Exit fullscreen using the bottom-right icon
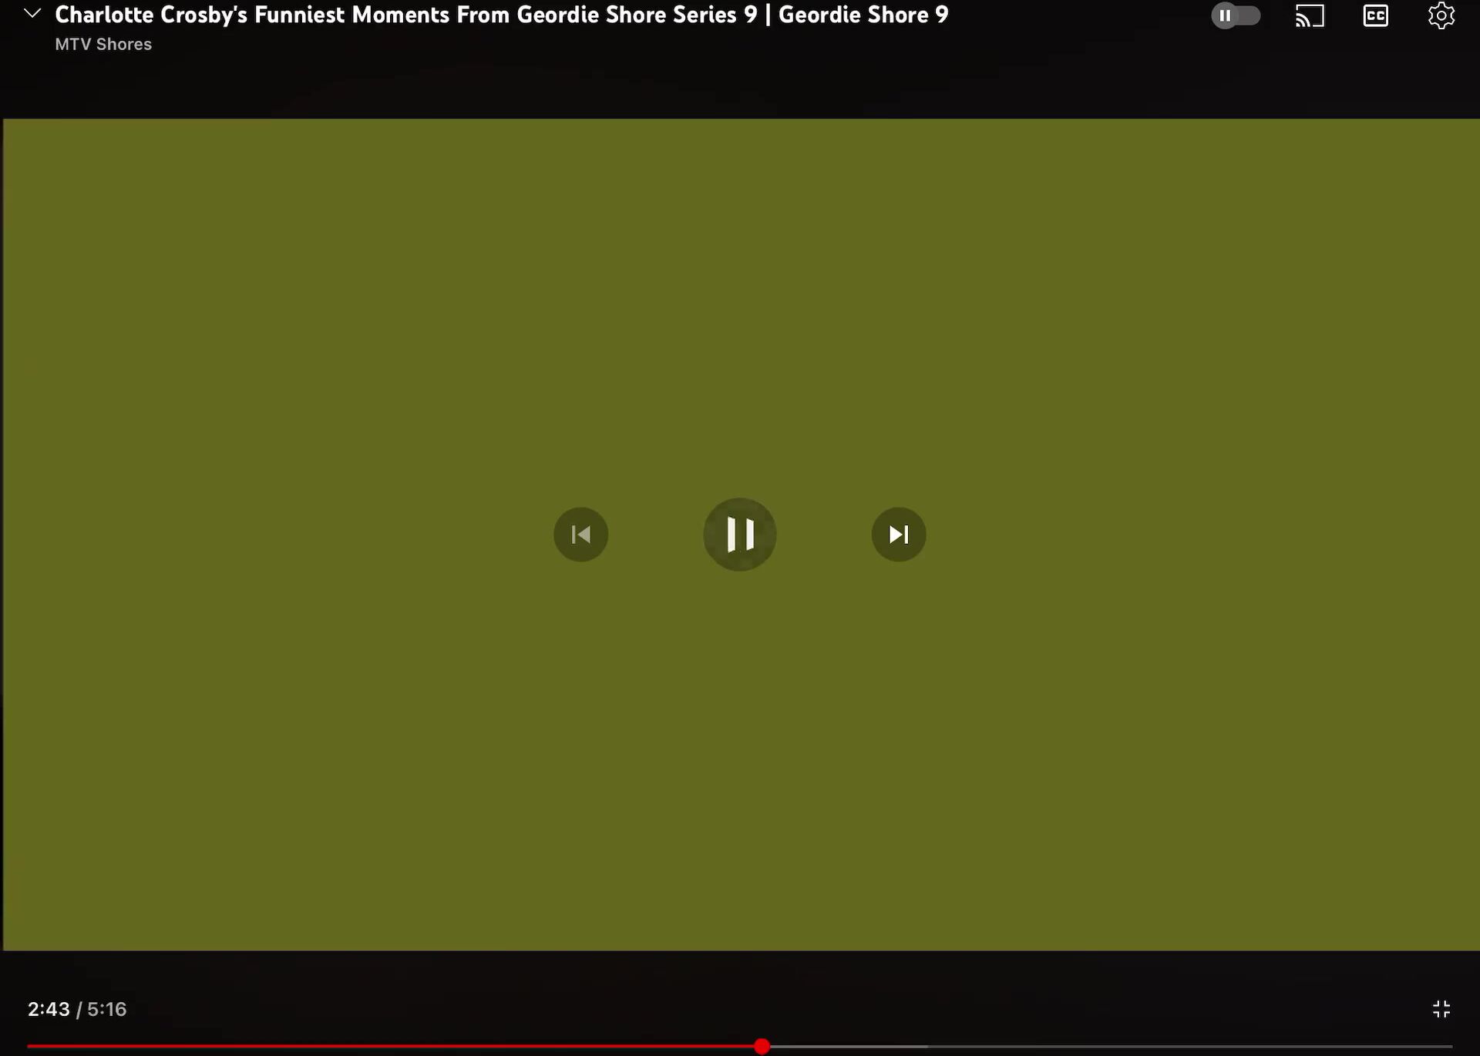 1441,1008
